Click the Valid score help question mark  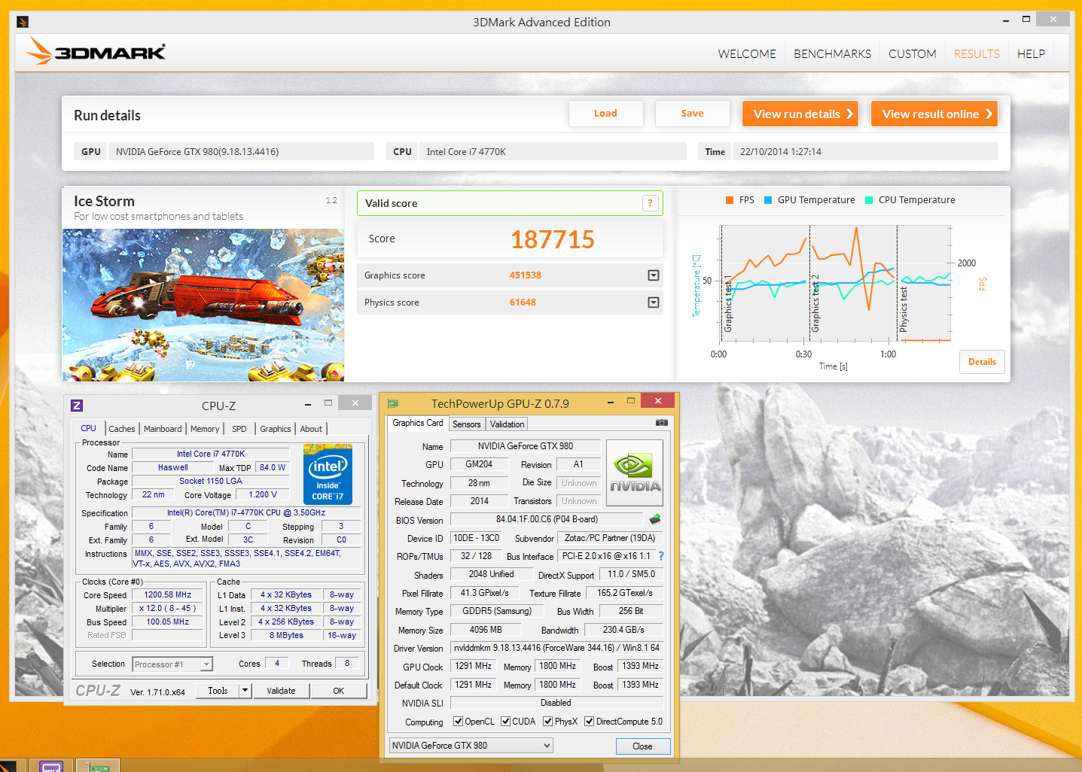tap(651, 203)
